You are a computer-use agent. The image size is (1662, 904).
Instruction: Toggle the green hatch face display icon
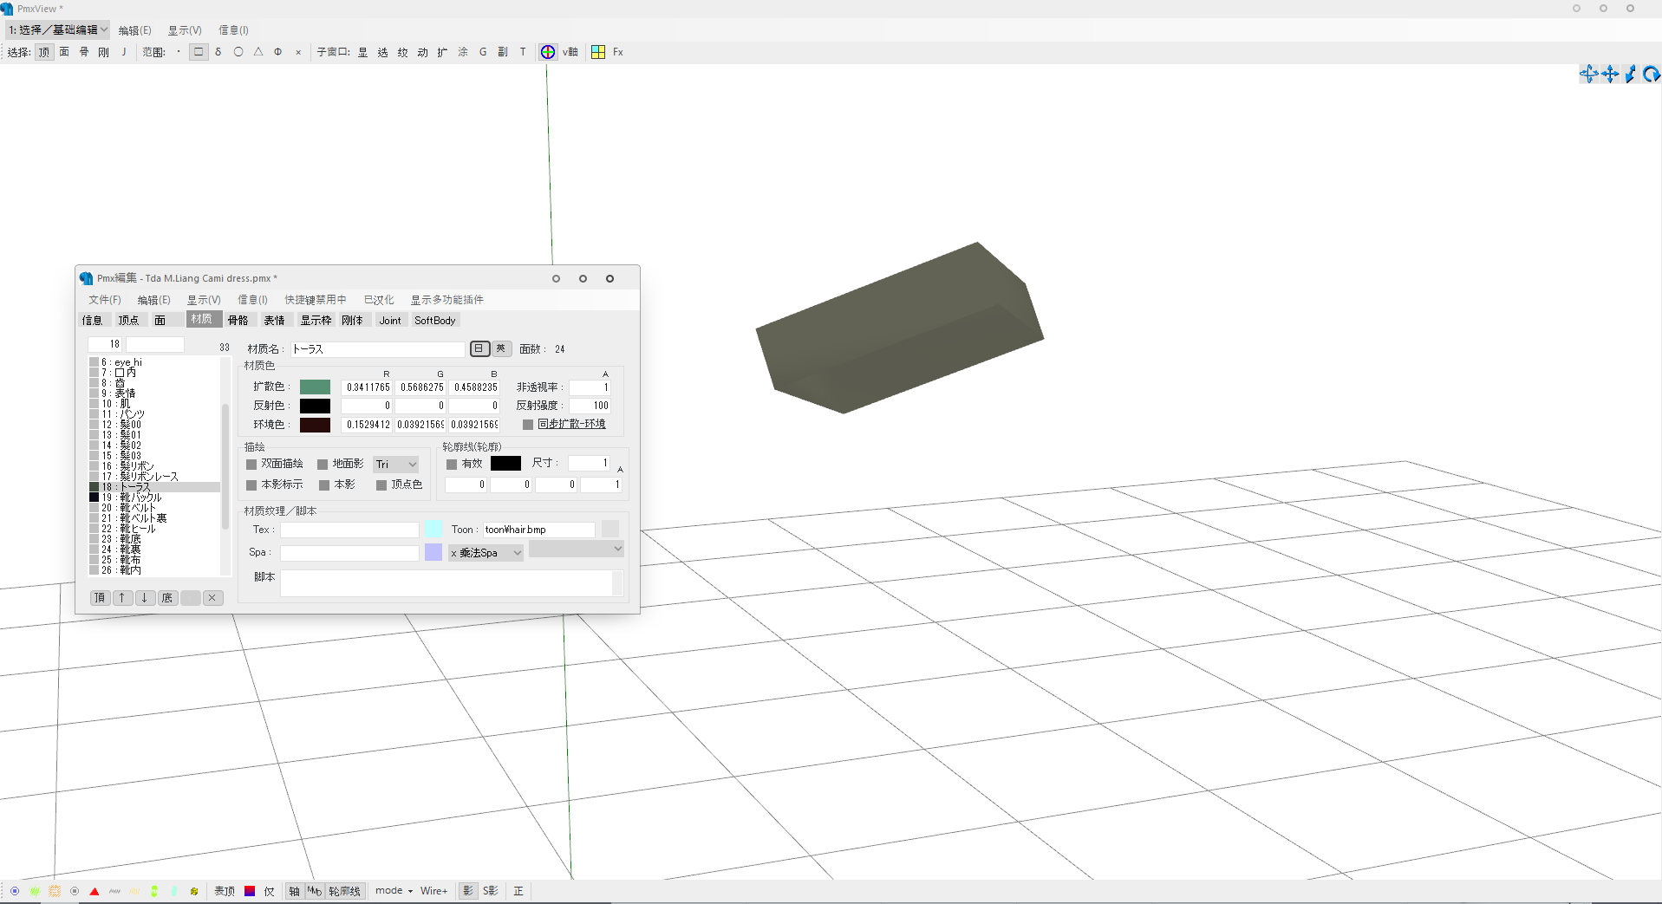click(x=35, y=891)
